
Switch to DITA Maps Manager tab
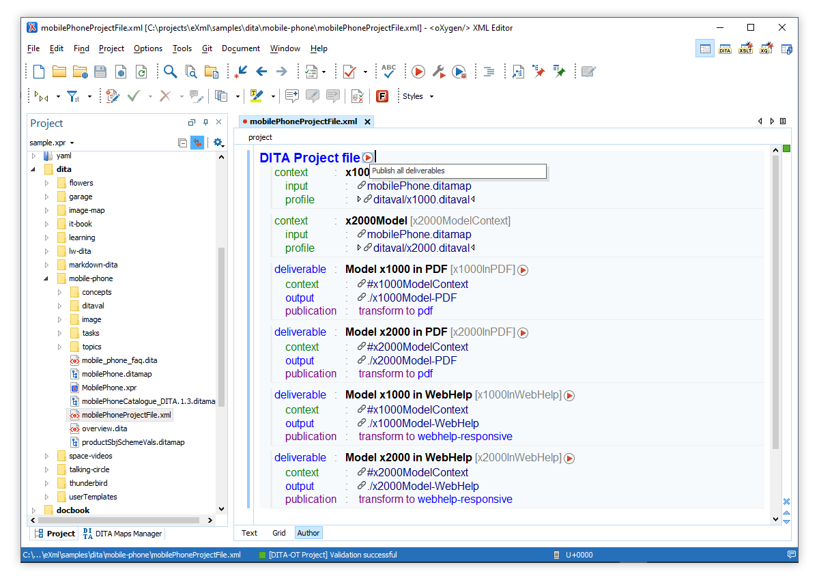123,534
